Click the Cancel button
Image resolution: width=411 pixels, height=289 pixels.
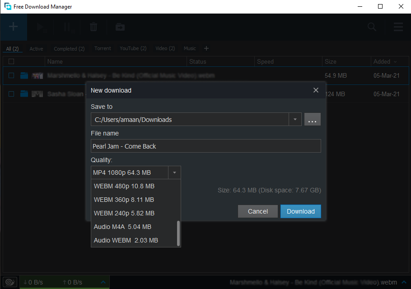[257, 211]
